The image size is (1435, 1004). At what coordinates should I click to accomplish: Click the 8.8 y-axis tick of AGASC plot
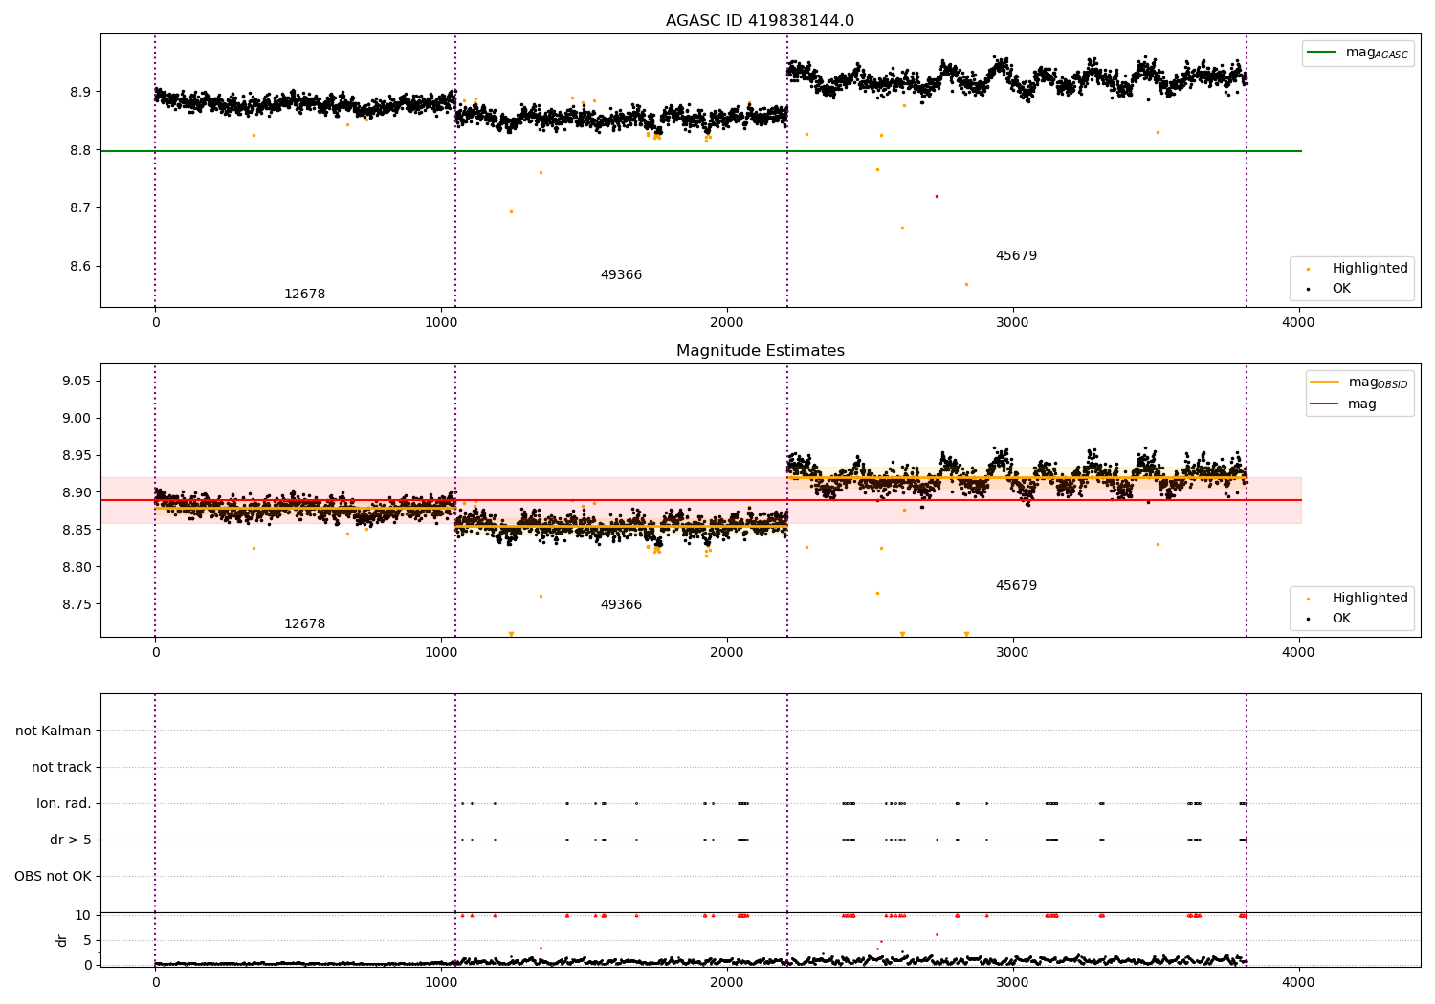[x=82, y=151]
